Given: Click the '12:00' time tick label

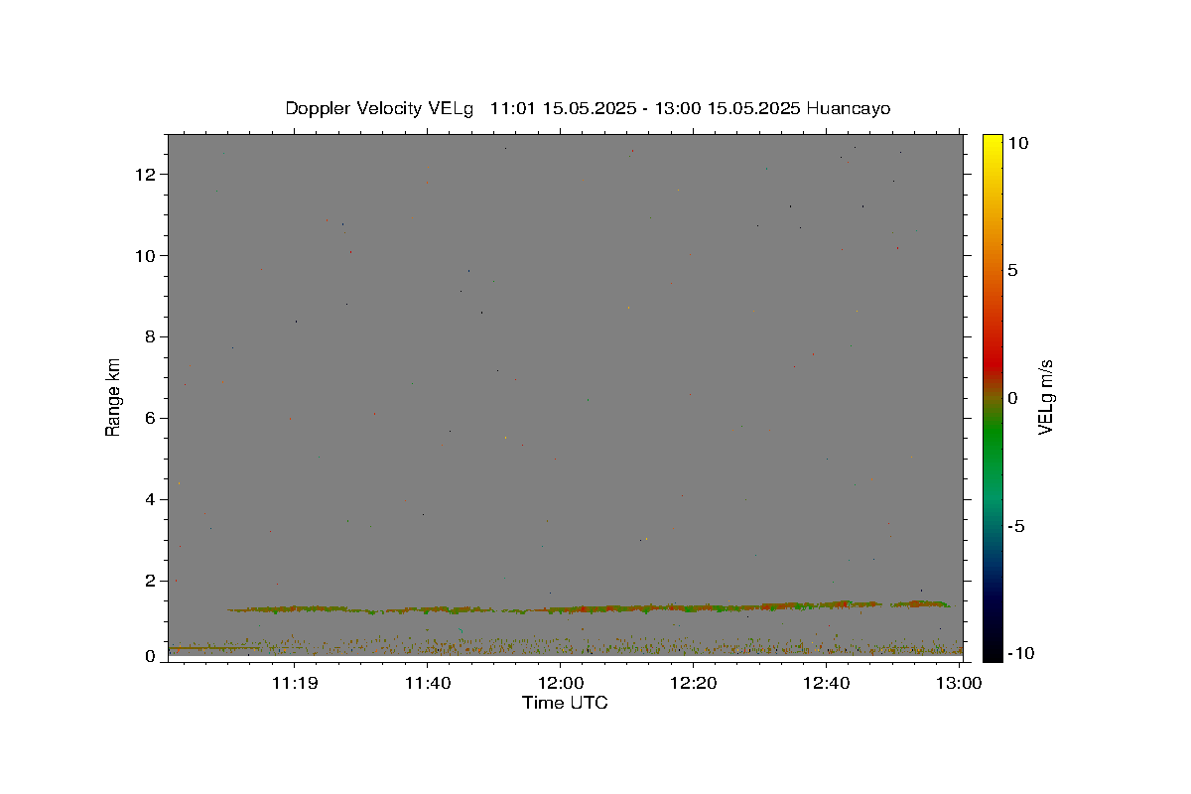Looking at the screenshot, I should click(560, 683).
